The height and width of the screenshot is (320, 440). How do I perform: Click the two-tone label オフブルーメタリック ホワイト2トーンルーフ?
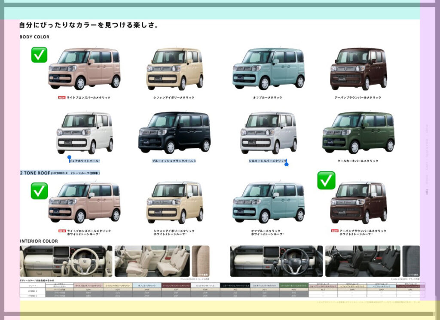click(x=267, y=232)
